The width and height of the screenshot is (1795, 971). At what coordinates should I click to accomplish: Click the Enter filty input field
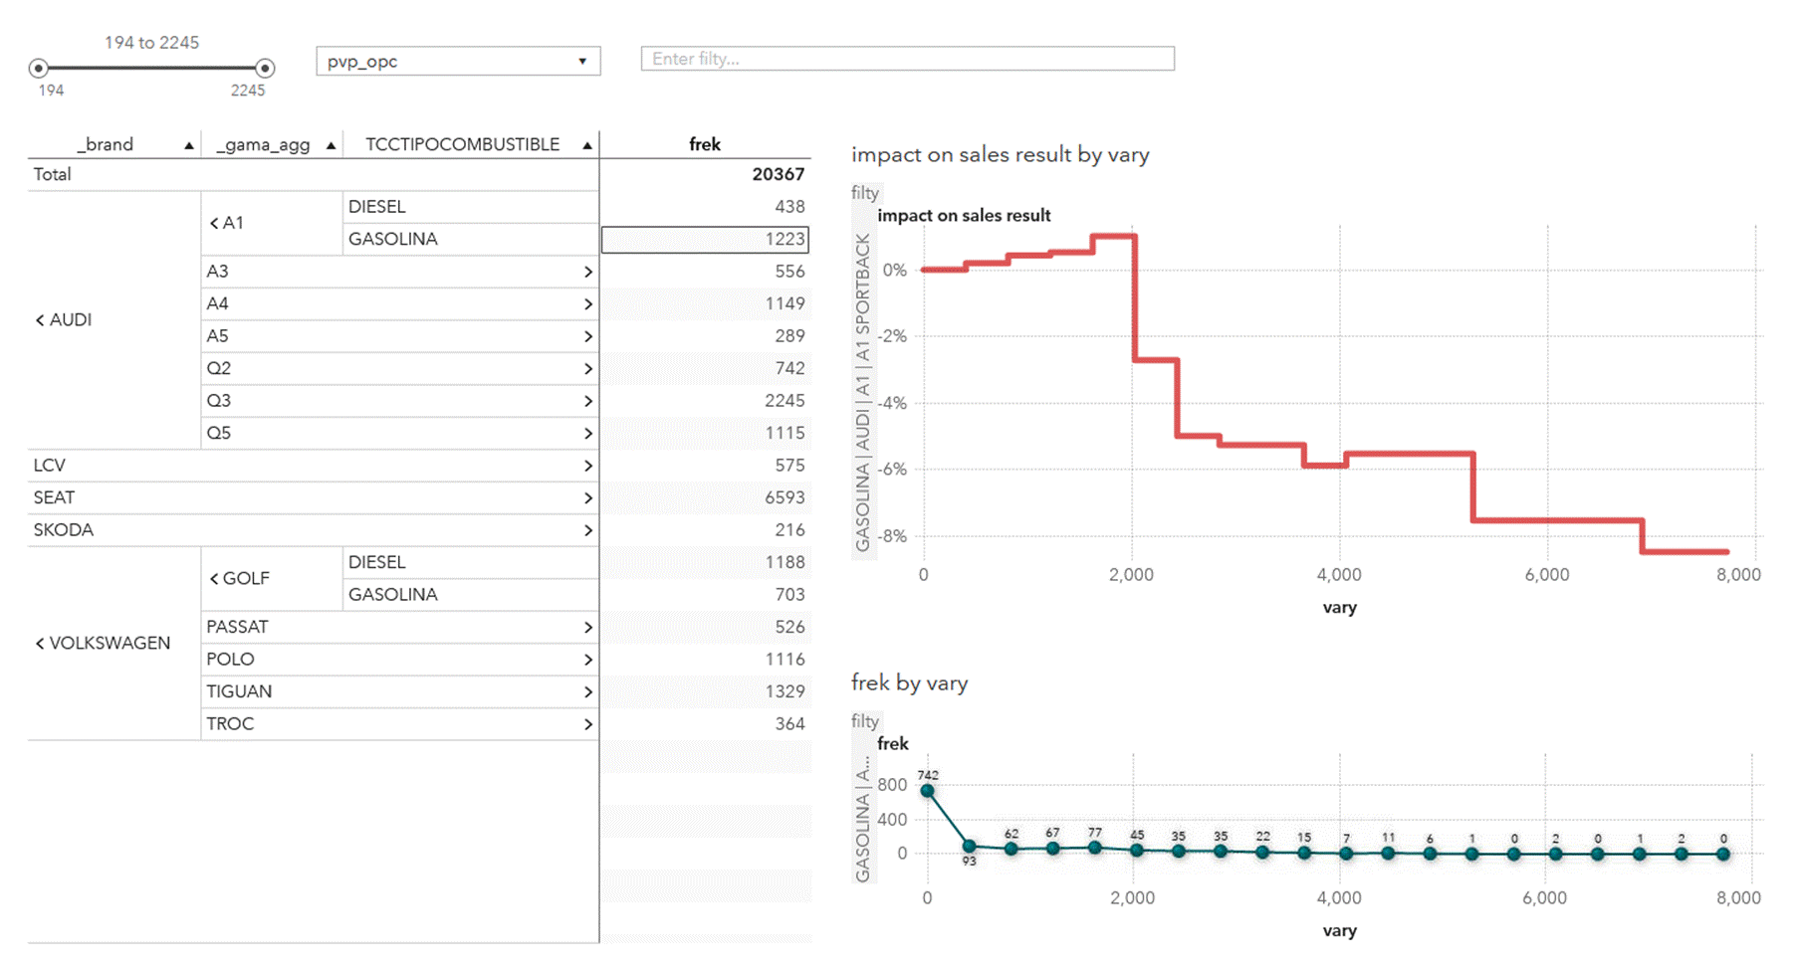click(x=907, y=59)
